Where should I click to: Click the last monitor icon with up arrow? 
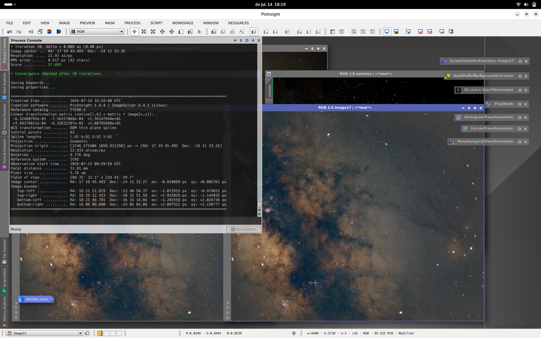451,32
